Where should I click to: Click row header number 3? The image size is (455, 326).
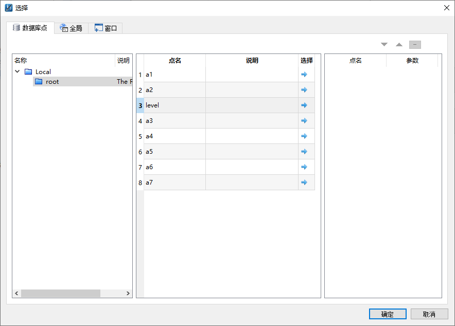click(x=140, y=105)
